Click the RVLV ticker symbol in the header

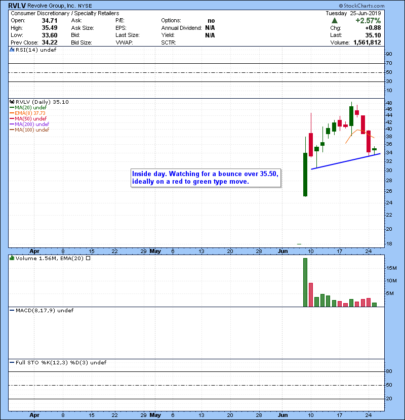click(x=17, y=6)
